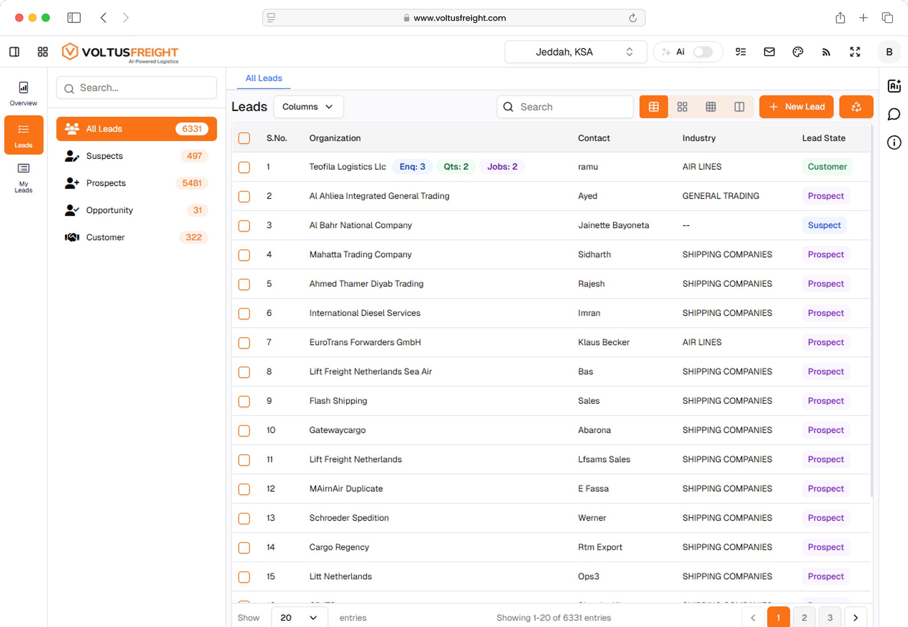Open the apps grid menu icon

click(43, 52)
